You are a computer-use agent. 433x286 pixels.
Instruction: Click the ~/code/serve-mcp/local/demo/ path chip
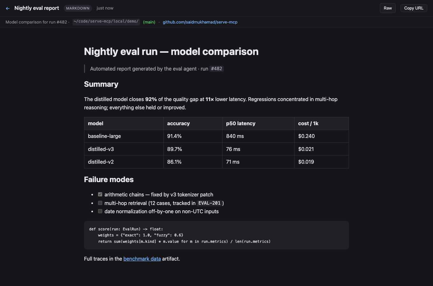point(106,22)
